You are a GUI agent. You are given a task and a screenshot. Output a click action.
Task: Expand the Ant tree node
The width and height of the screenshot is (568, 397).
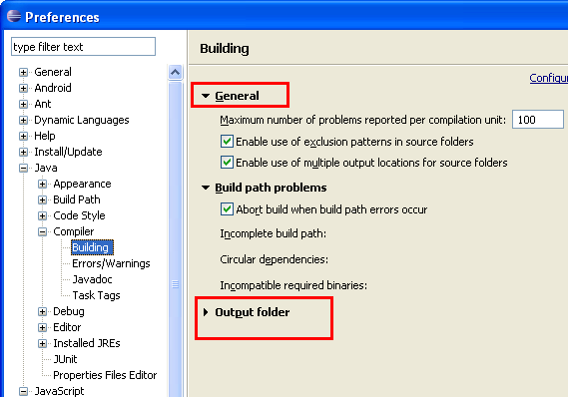pos(24,104)
